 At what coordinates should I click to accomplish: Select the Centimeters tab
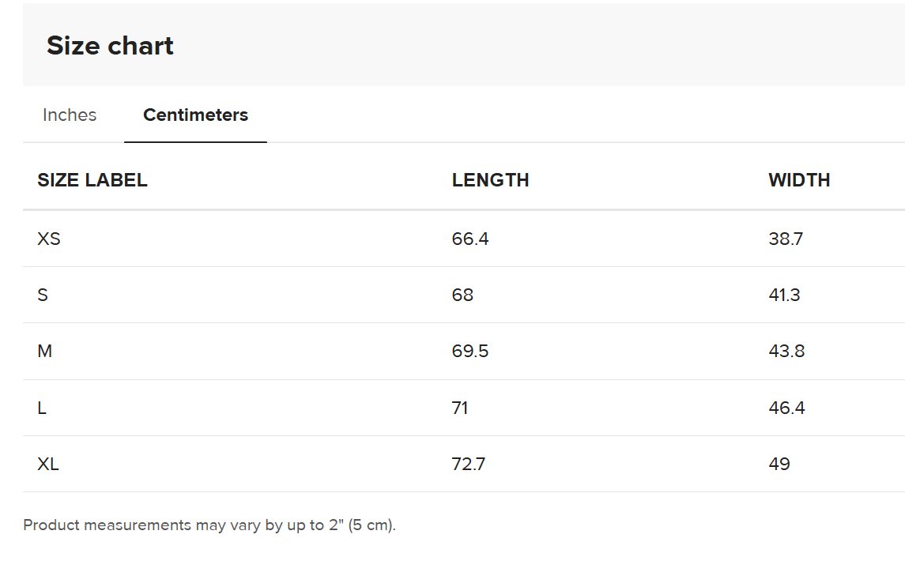click(x=196, y=115)
